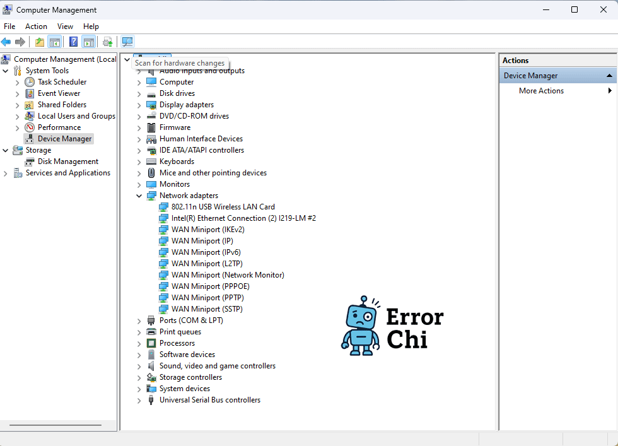This screenshot has width=618, height=446.
Task: Collapse the Device Manager actions section header
Action: pos(609,76)
